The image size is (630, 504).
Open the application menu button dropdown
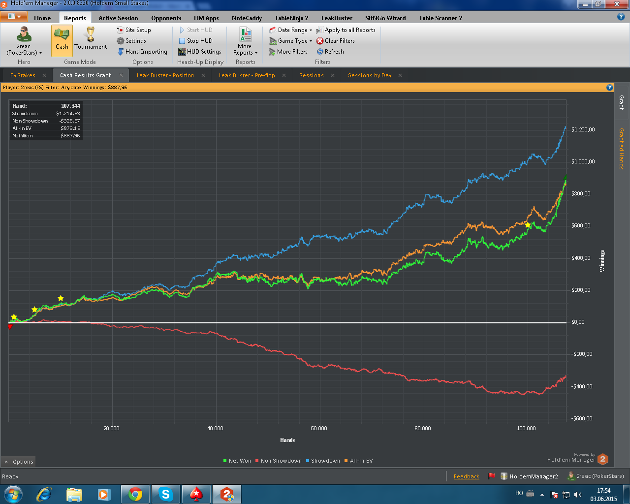pos(14,17)
